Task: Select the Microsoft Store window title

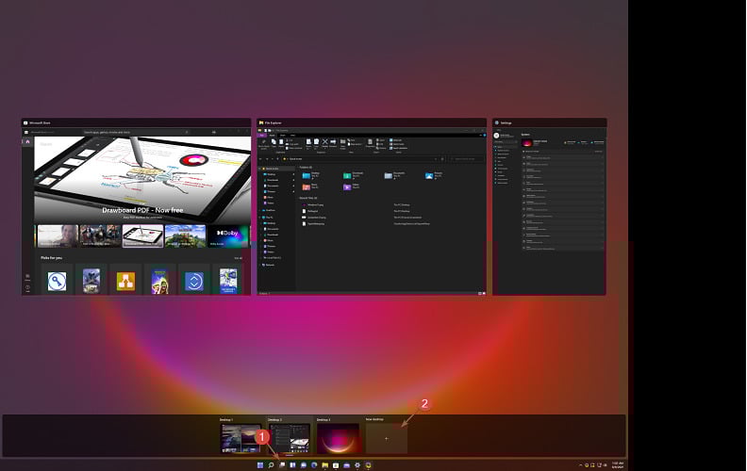Action: (x=40, y=122)
